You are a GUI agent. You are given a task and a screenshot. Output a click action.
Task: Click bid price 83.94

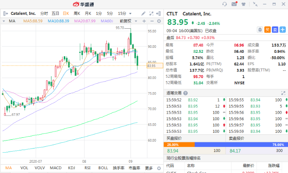(173, 151)
